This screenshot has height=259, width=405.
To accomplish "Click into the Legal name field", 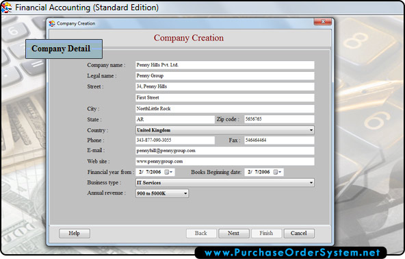I will (224, 76).
